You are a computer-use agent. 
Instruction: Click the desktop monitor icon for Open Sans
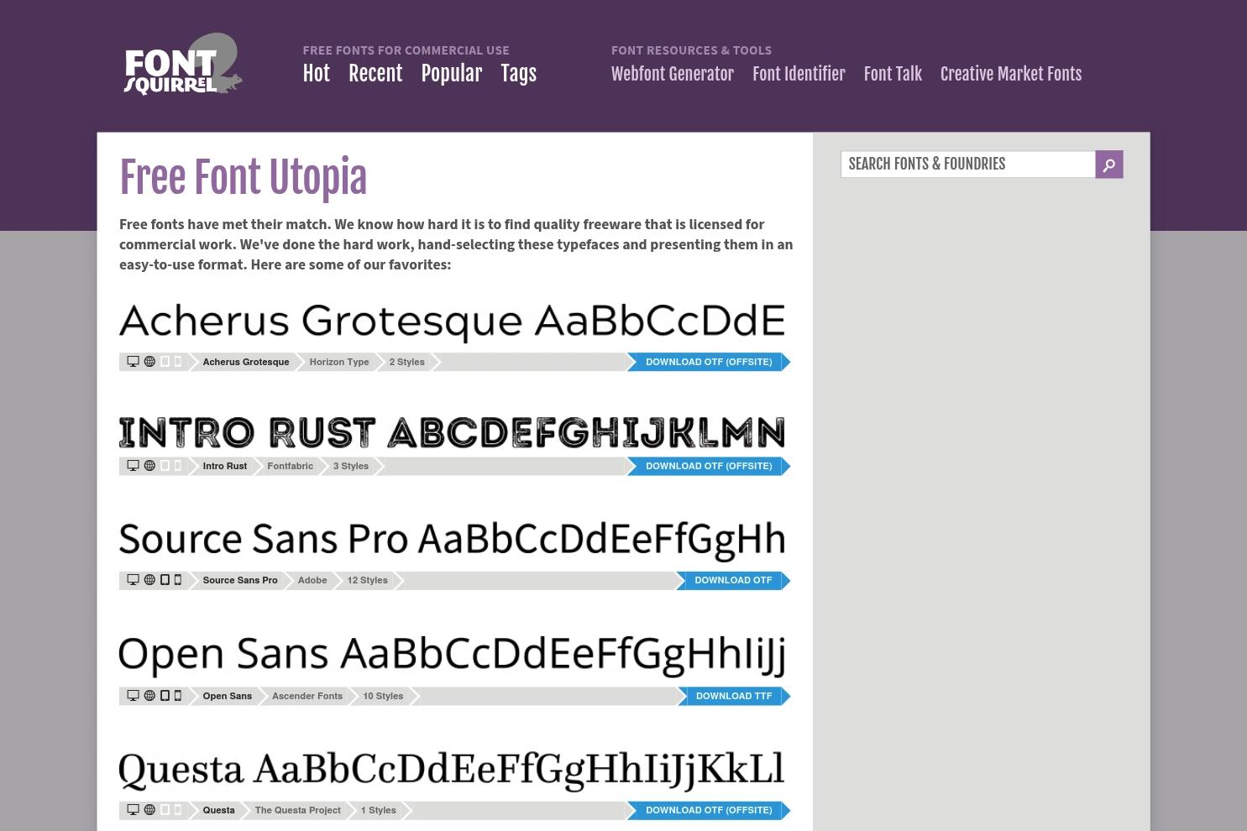(x=133, y=695)
